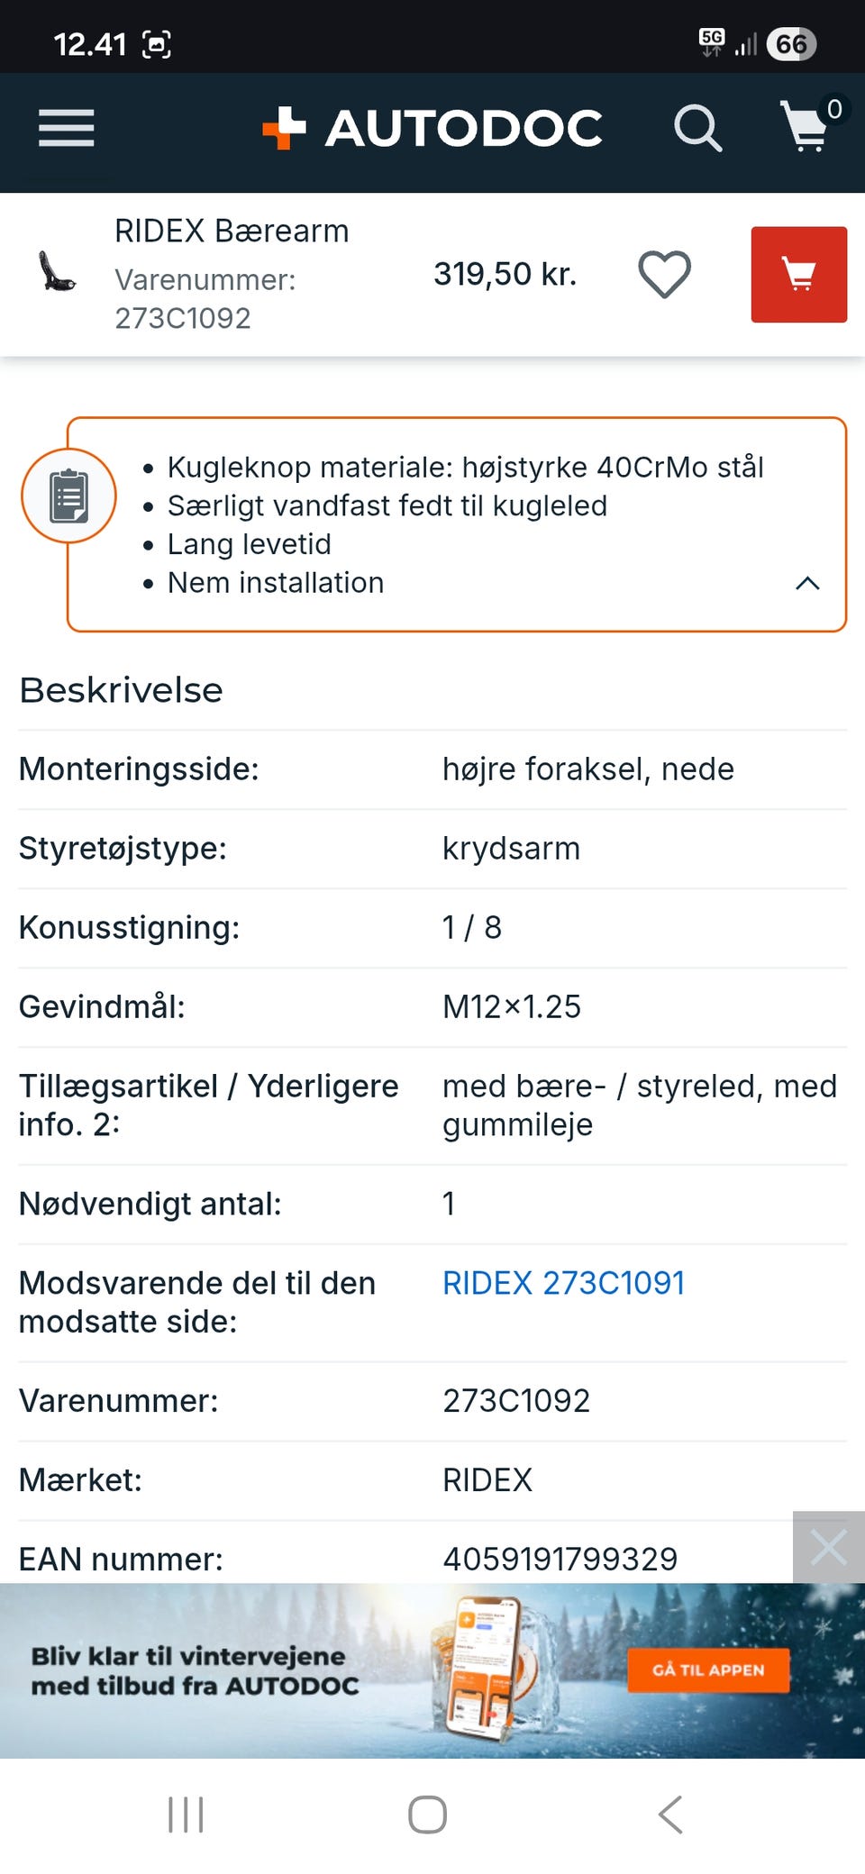
Task: Collapse the product features box
Action: (807, 584)
